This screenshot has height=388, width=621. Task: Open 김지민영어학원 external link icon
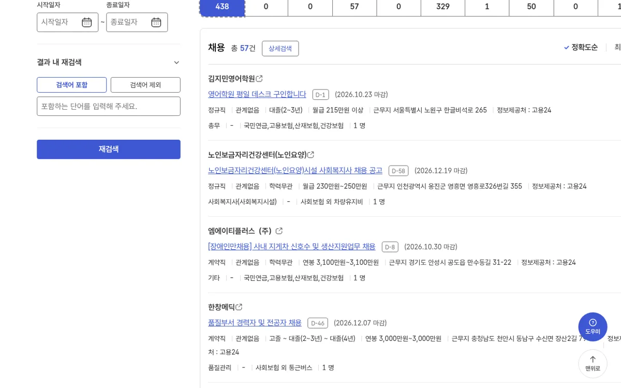click(259, 79)
